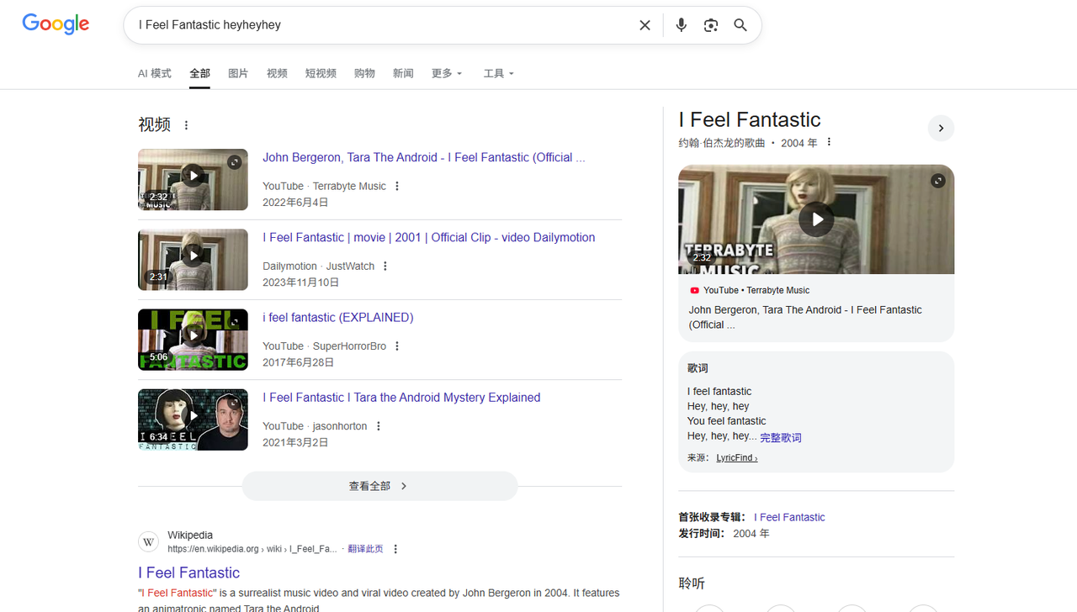Viewport: 1077px width, 612px height.
Task: Expand the 更多 dropdown menu
Action: point(446,74)
